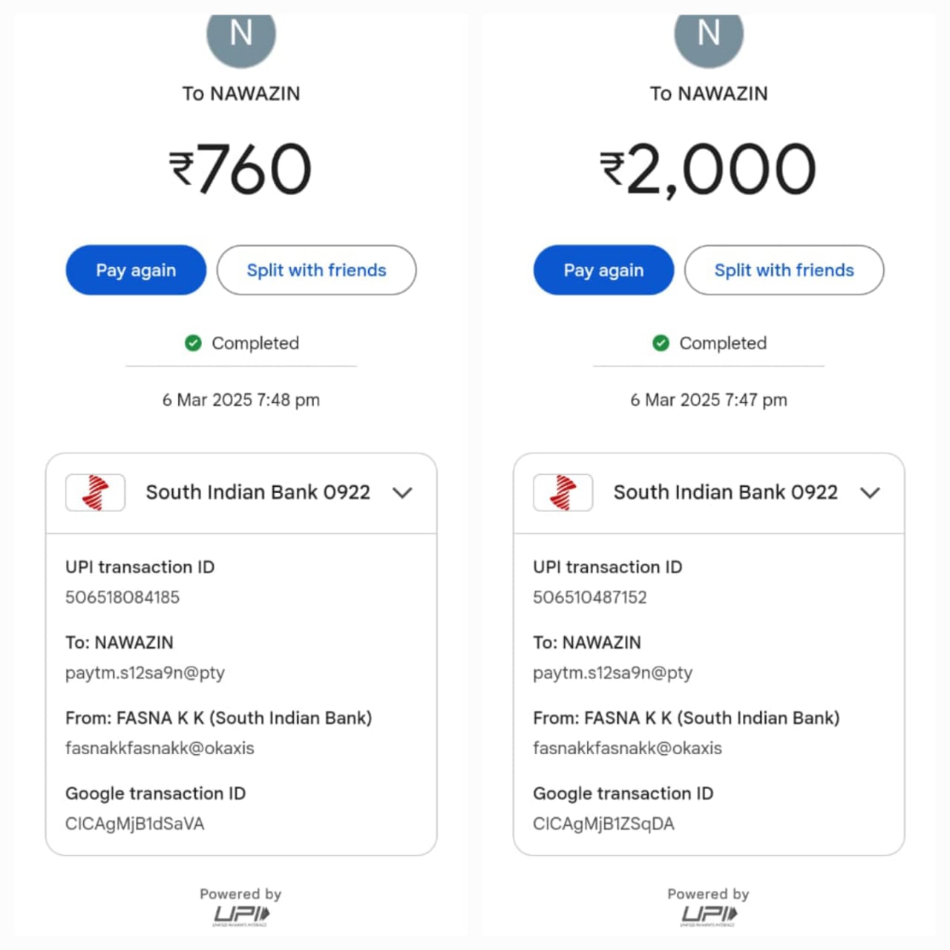Collapse bank details chevron on ₹760 receipt
Image resolution: width=950 pixels, height=950 pixels.
tap(402, 493)
